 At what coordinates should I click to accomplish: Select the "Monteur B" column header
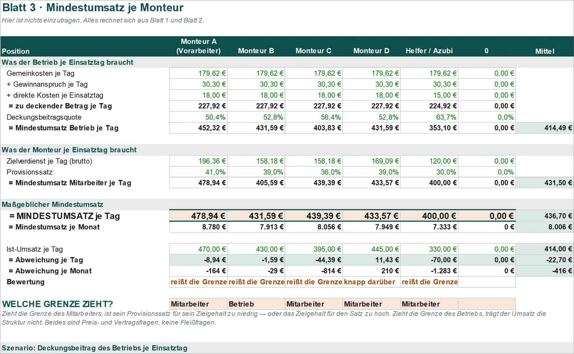(256, 51)
